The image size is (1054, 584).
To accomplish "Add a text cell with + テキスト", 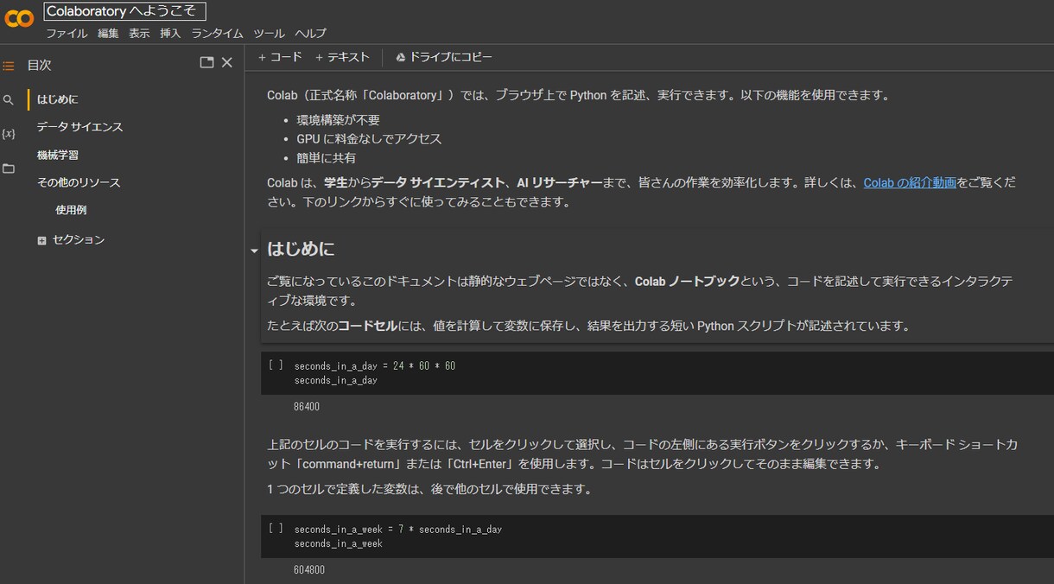I will (342, 57).
